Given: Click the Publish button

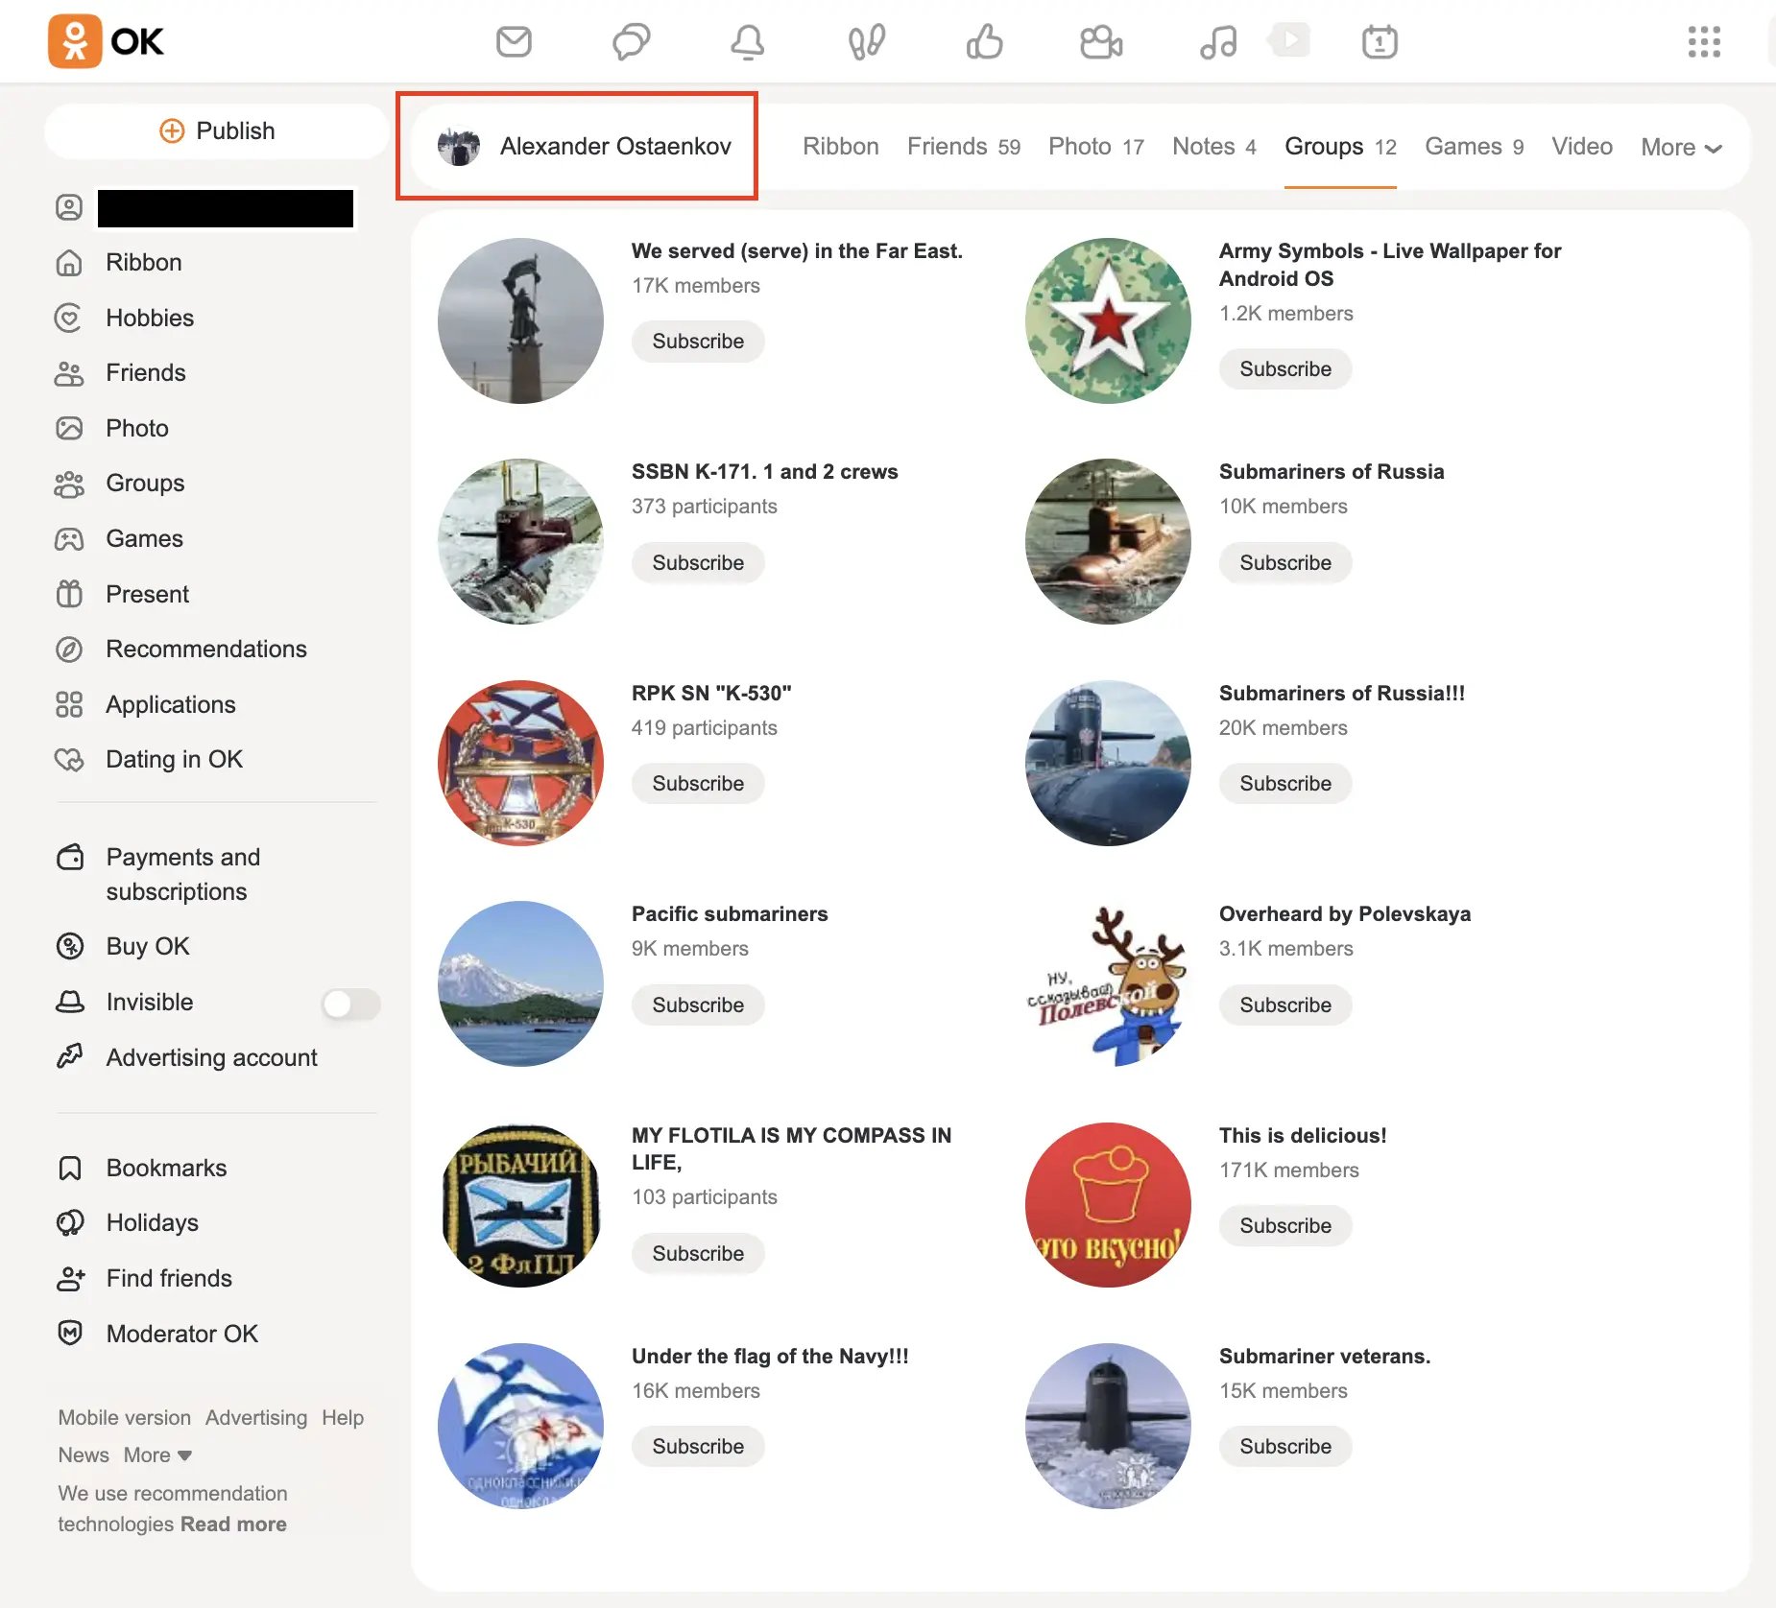Looking at the screenshot, I should click(216, 130).
